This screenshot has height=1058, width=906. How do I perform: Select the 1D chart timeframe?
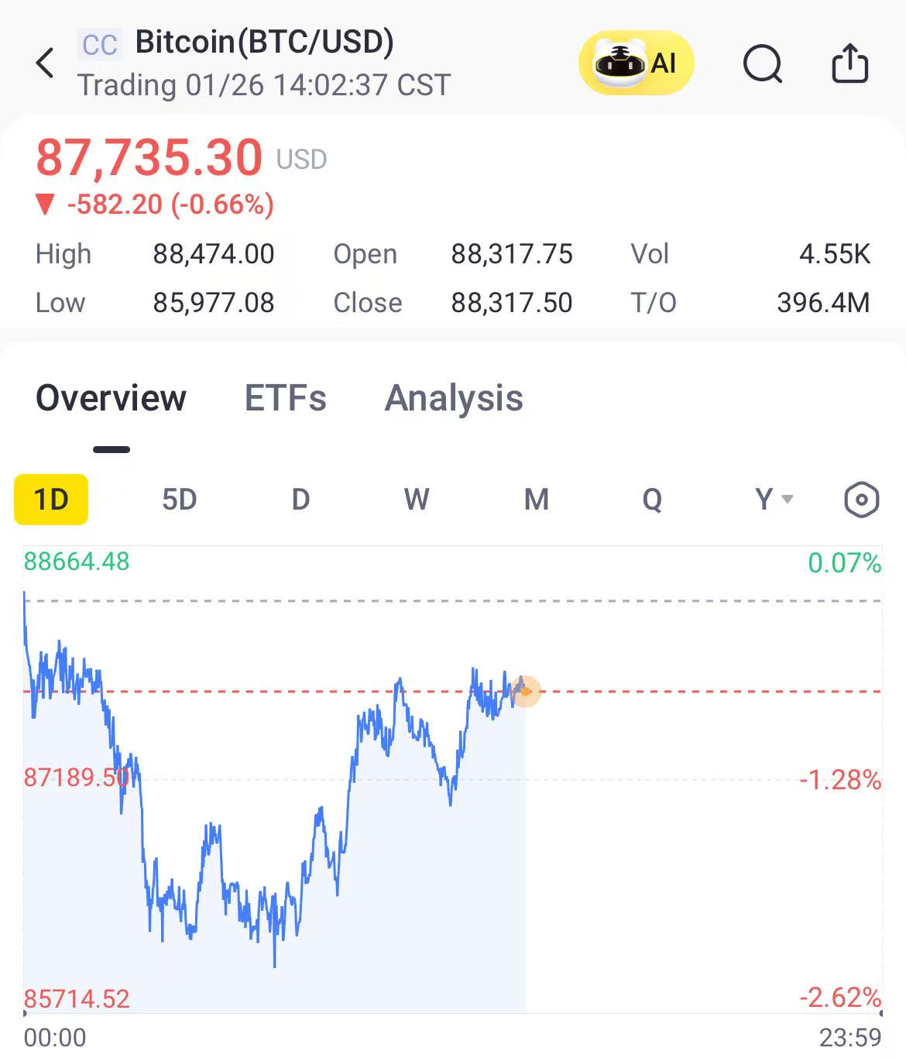51,500
